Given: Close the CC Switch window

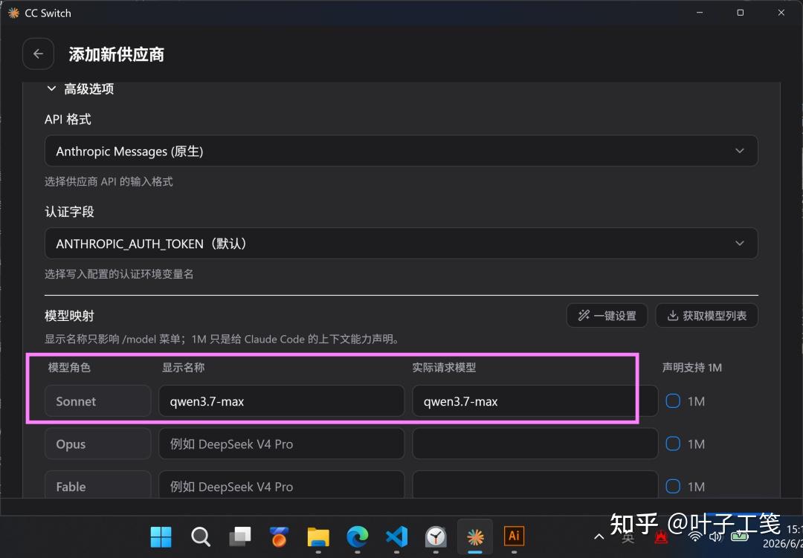Looking at the screenshot, I should tap(781, 13).
